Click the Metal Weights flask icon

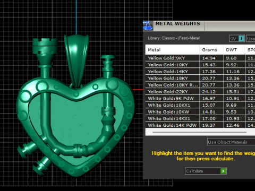click(148, 25)
